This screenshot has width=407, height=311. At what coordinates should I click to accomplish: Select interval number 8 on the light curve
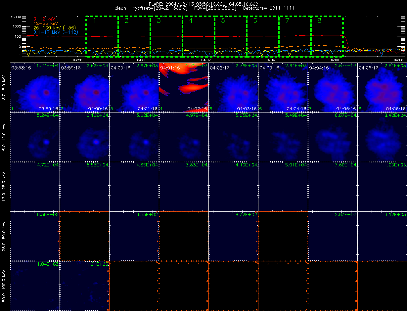319,21
